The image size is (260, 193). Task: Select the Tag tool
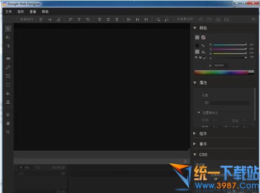click(8, 58)
